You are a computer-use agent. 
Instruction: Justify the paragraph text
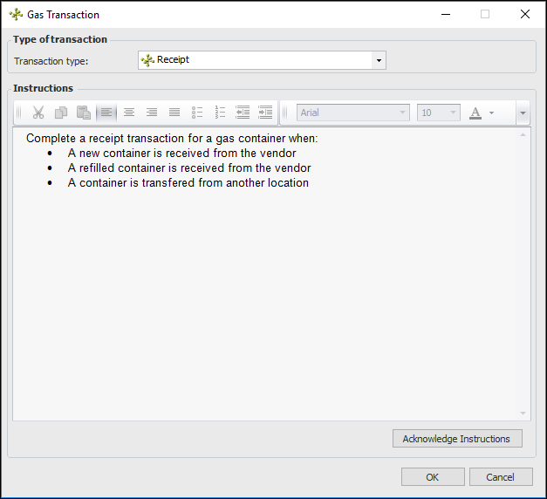point(174,113)
